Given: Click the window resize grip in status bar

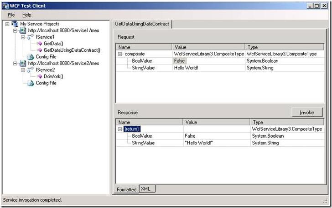Looking at the screenshot, I should (326, 201).
